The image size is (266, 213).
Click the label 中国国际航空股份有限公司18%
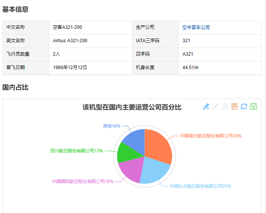pos(83,182)
